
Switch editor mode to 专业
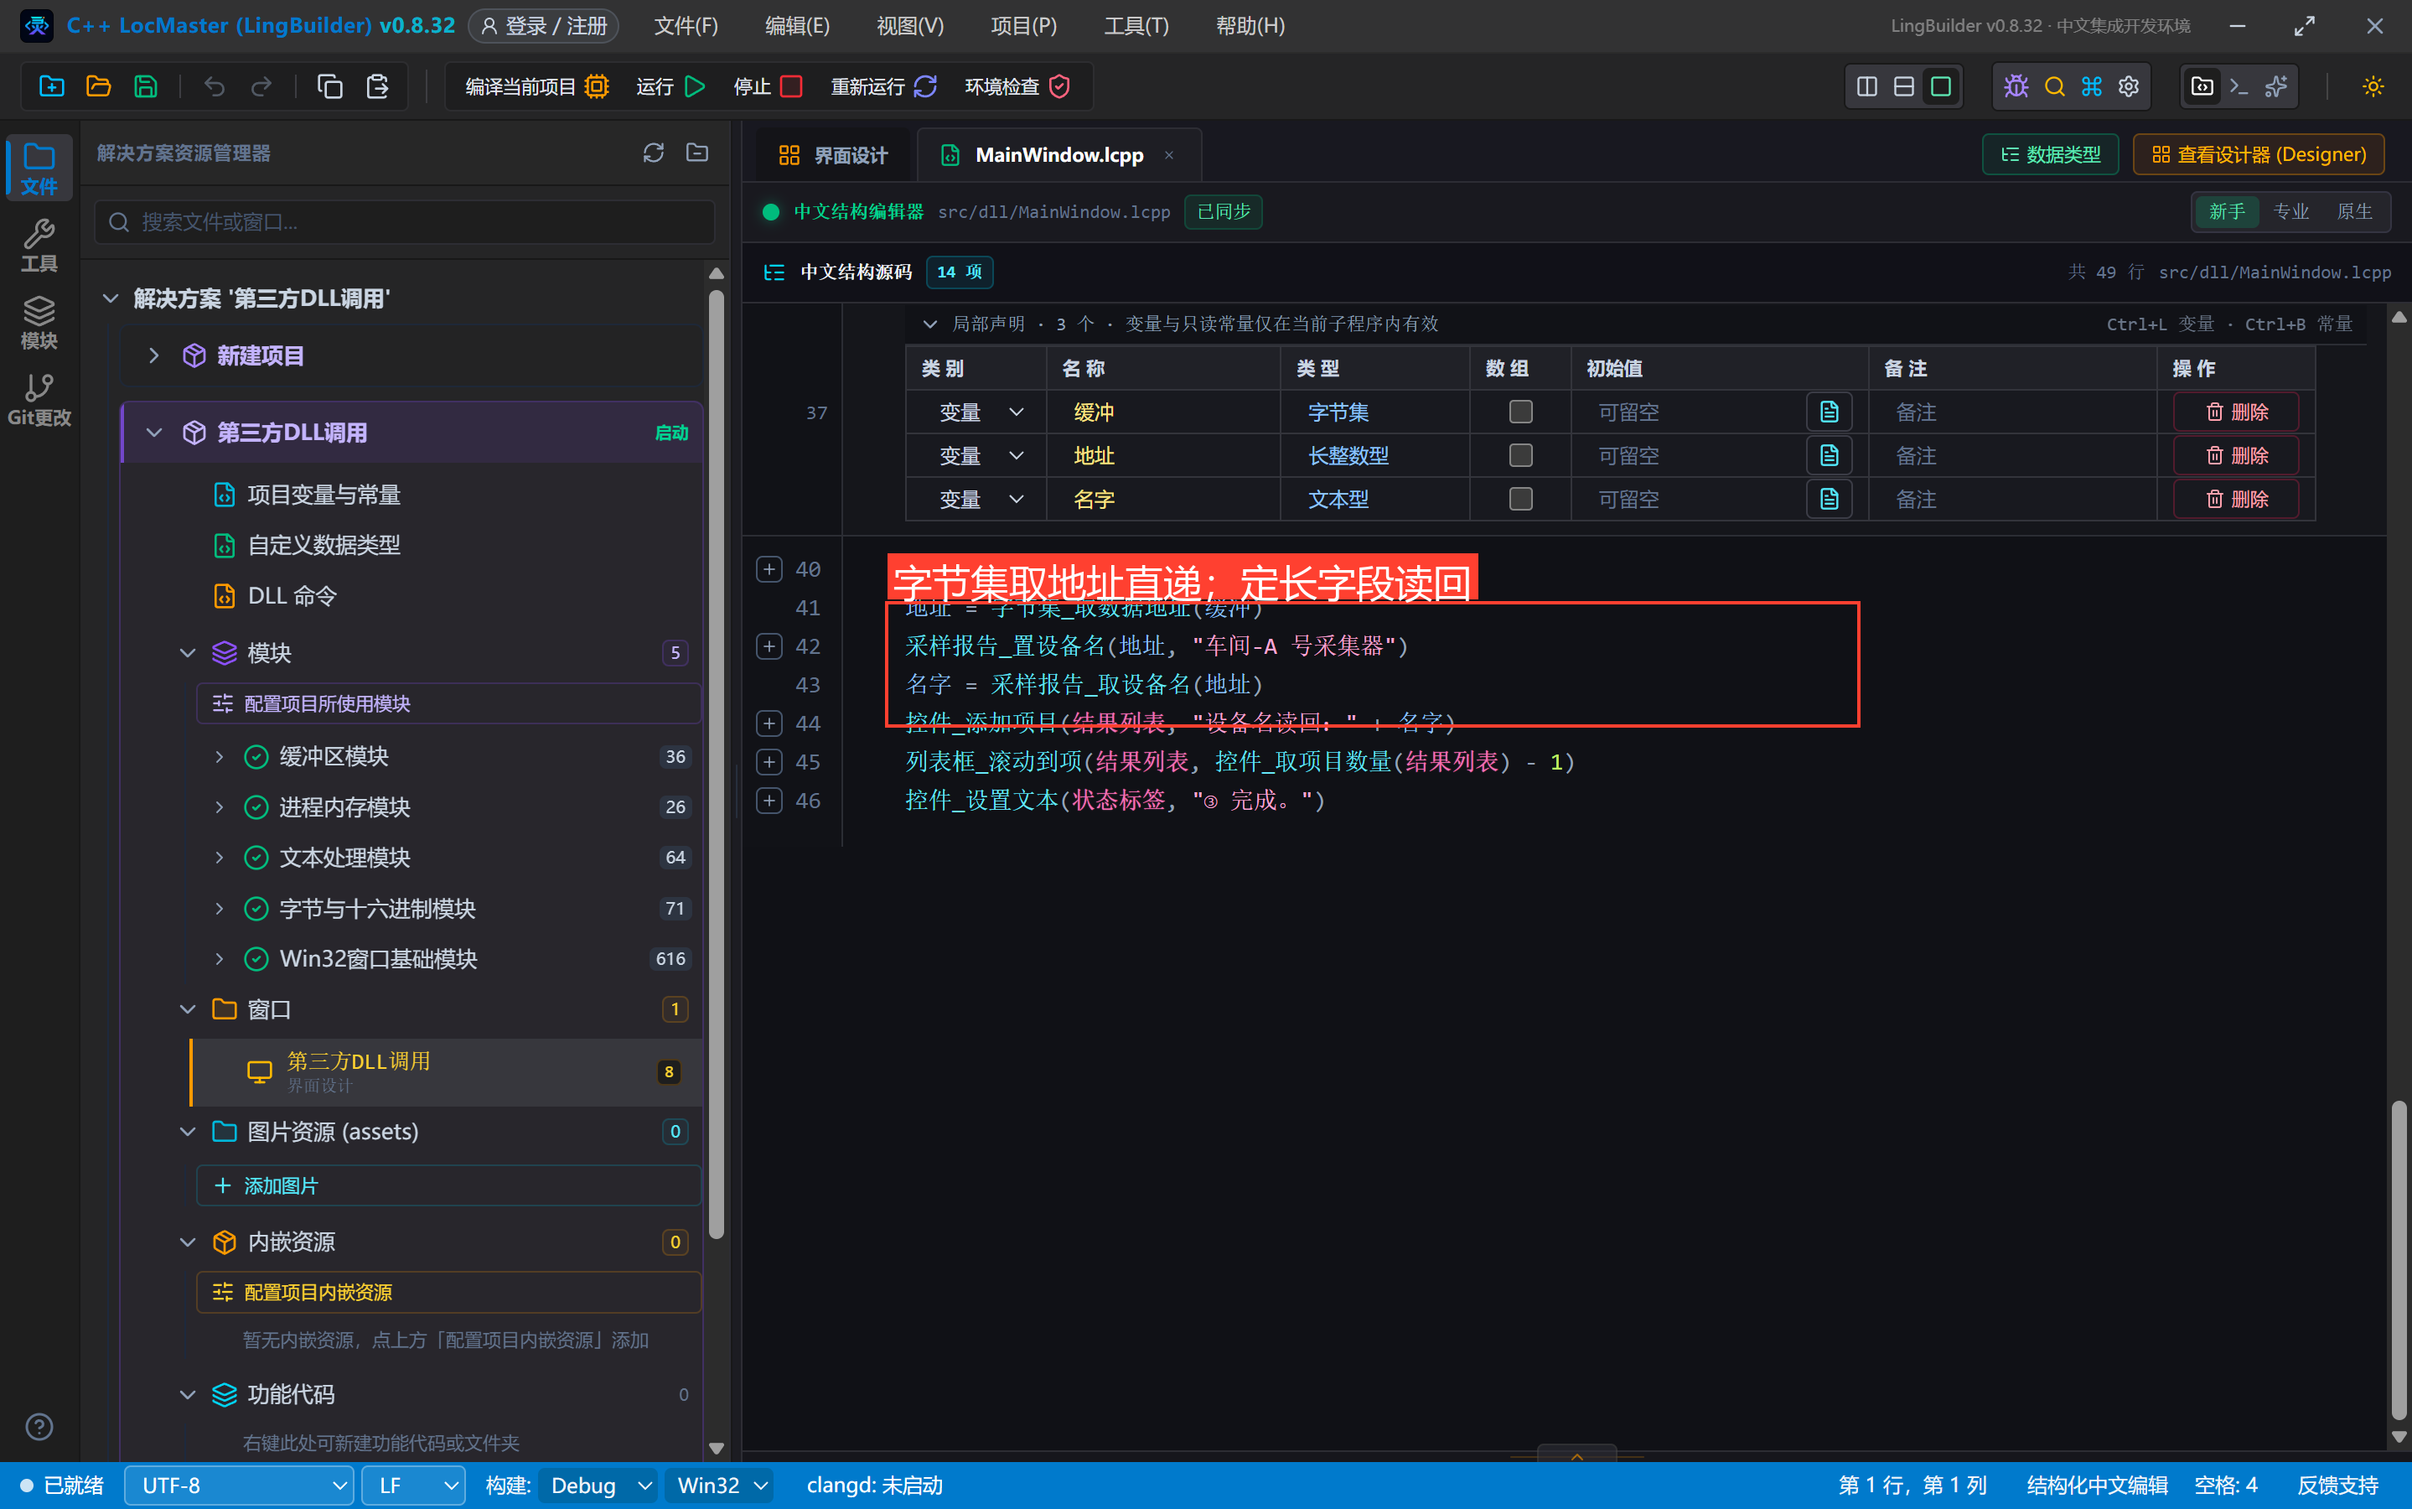[x=2290, y=211]
